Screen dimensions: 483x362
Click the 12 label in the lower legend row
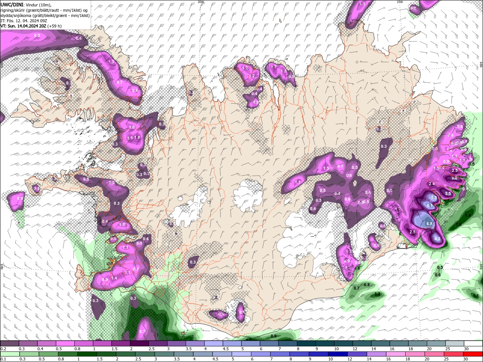350,359
